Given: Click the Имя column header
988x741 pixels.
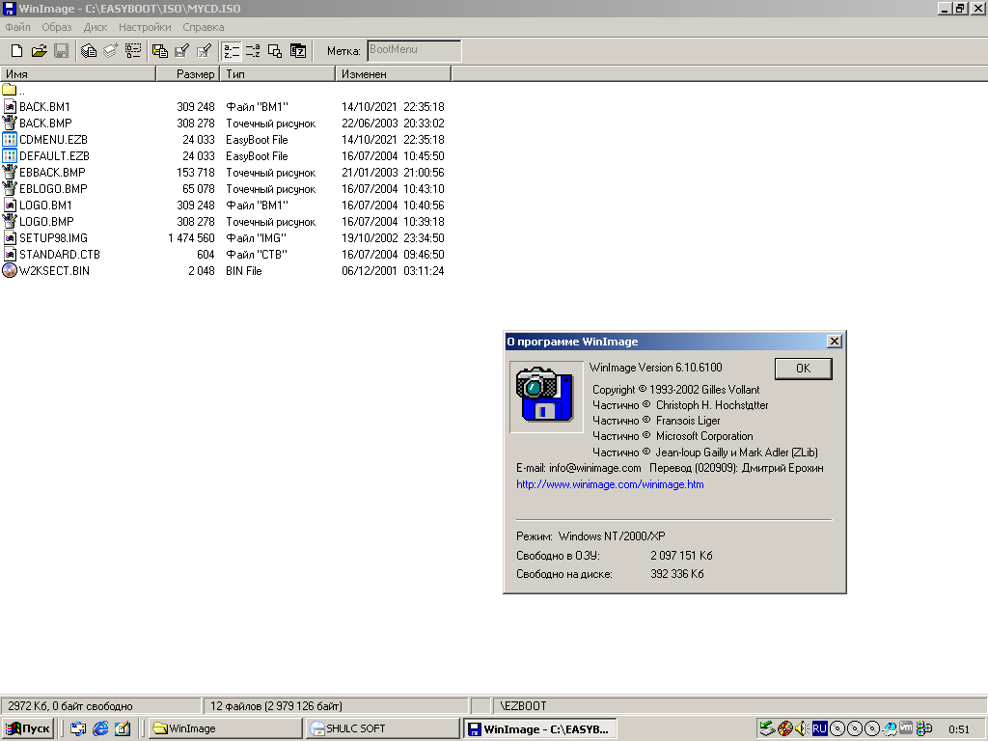Looking at the screenshot, I should click(x=78, y=73).
